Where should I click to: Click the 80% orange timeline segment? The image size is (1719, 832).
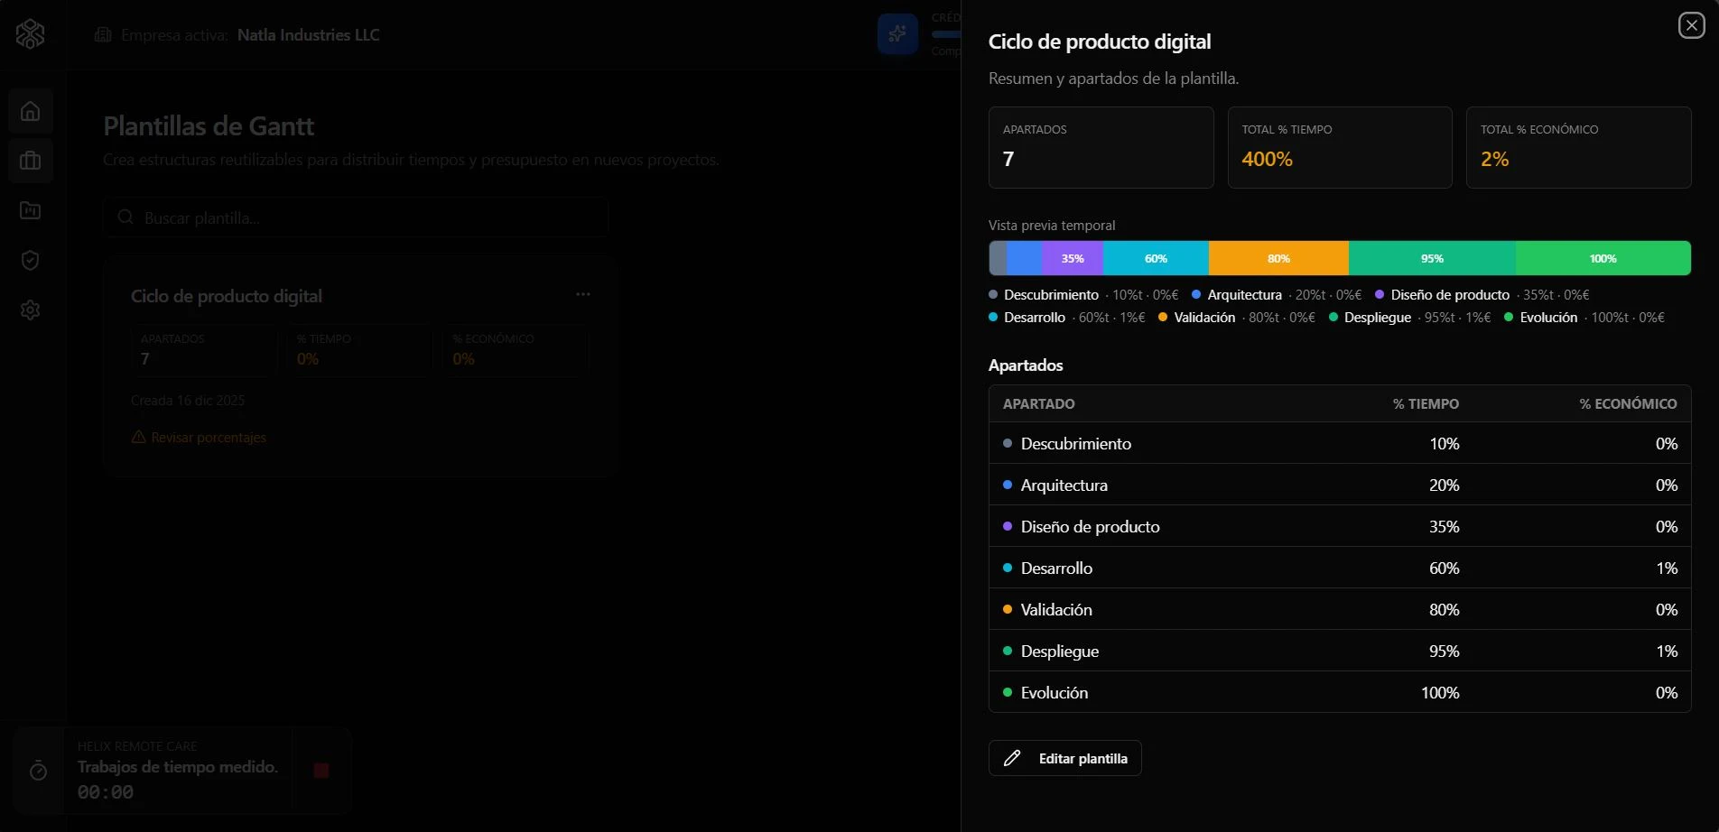coord(1278,258)
